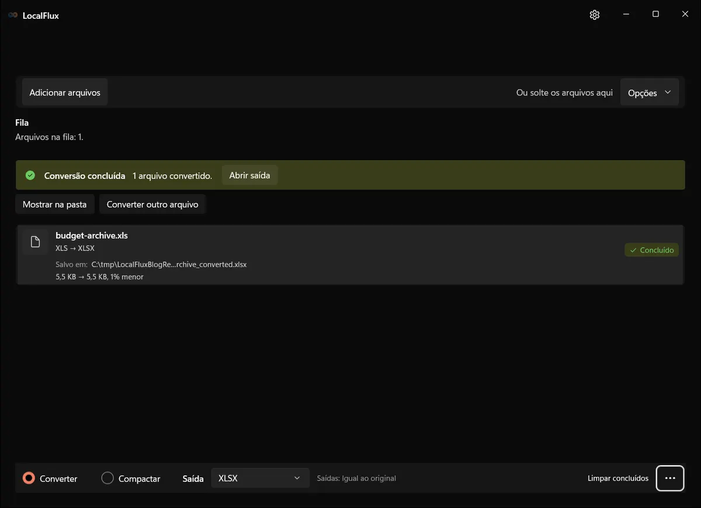
Task: Click the Concluído status badge
Action: 651,250
